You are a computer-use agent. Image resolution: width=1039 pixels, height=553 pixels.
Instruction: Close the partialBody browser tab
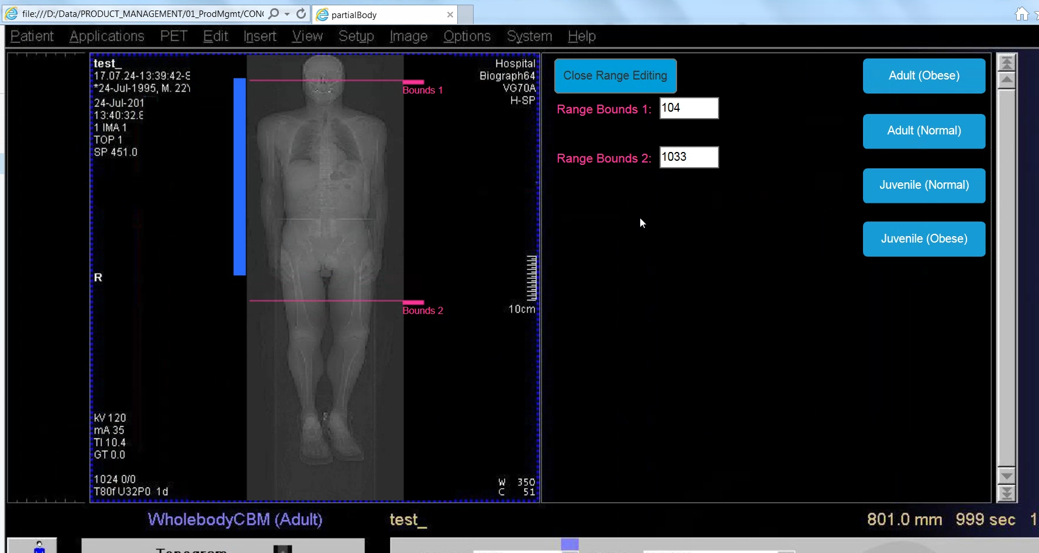tap(450, 15)
